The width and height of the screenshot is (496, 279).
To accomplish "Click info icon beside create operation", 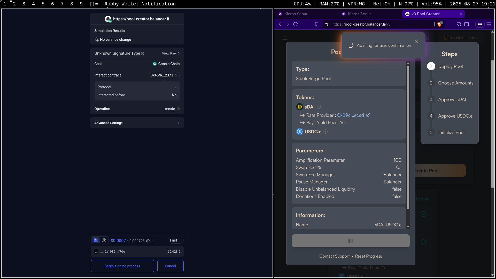I will 178,109.
